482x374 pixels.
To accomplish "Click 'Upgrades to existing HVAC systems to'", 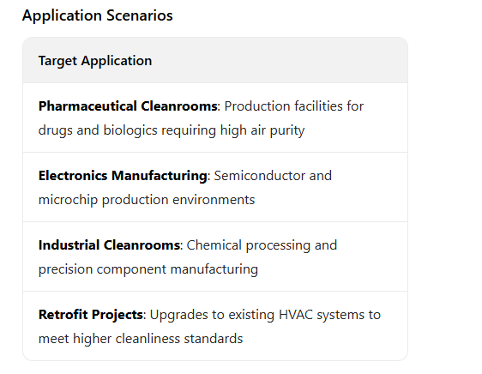I will [x=265, y=315].
